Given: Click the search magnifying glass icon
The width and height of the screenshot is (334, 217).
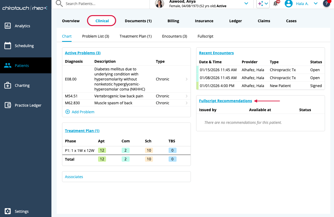Looking at the screenshot, I should pos(59,4).
